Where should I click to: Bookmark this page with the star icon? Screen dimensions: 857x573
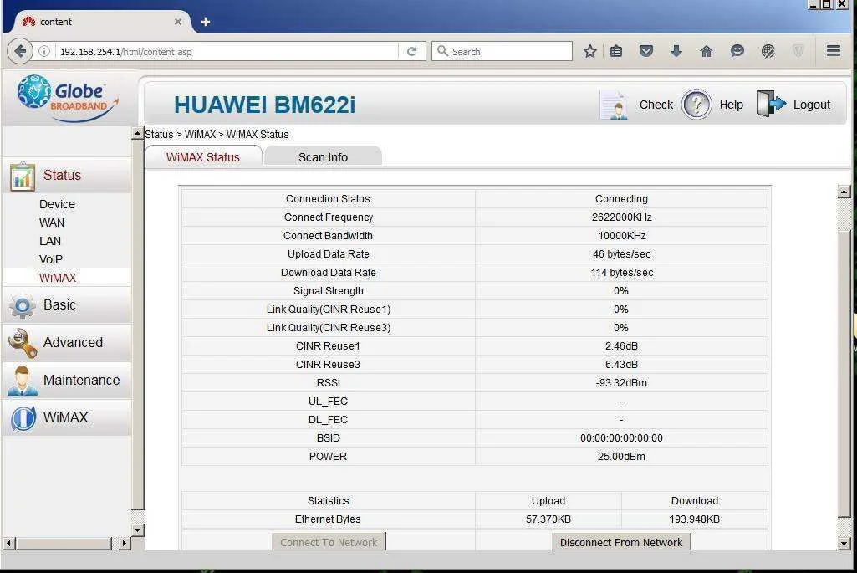[589, 51]
